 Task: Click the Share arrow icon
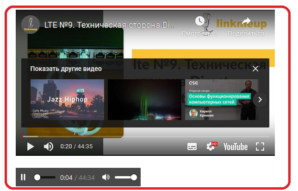[246, 21]
